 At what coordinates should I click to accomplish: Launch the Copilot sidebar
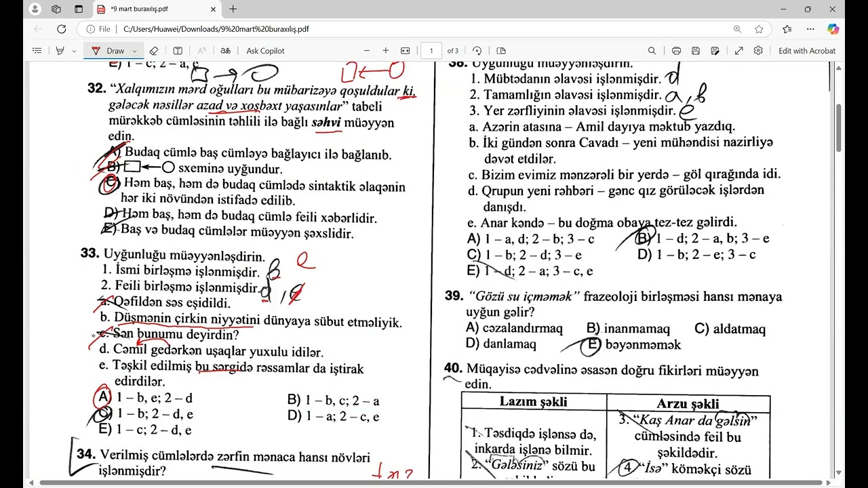pos(833,29)
